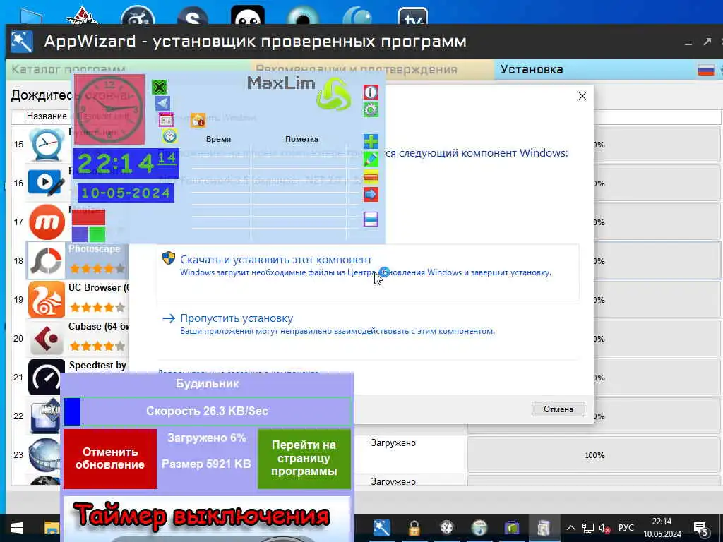723x542 pixels.
Task: Click the Загружено 6% label
Action: click(207, 438)
